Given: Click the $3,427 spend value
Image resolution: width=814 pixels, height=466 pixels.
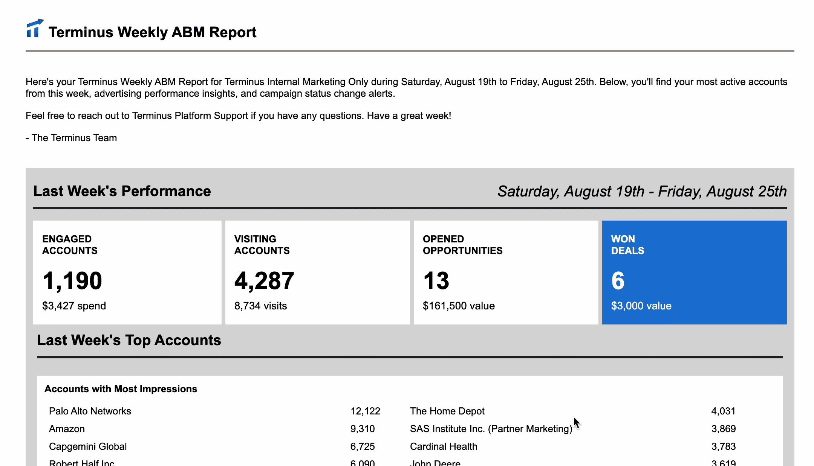Looking at the screenshot, I should tap(74, 306).
